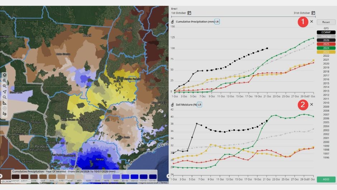
Task: Select the navigate arrow tool
Action: tap(5, 92)
